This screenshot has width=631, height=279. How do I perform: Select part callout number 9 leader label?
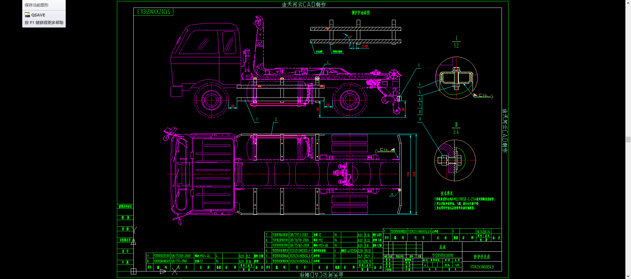(x=420, y=119)
